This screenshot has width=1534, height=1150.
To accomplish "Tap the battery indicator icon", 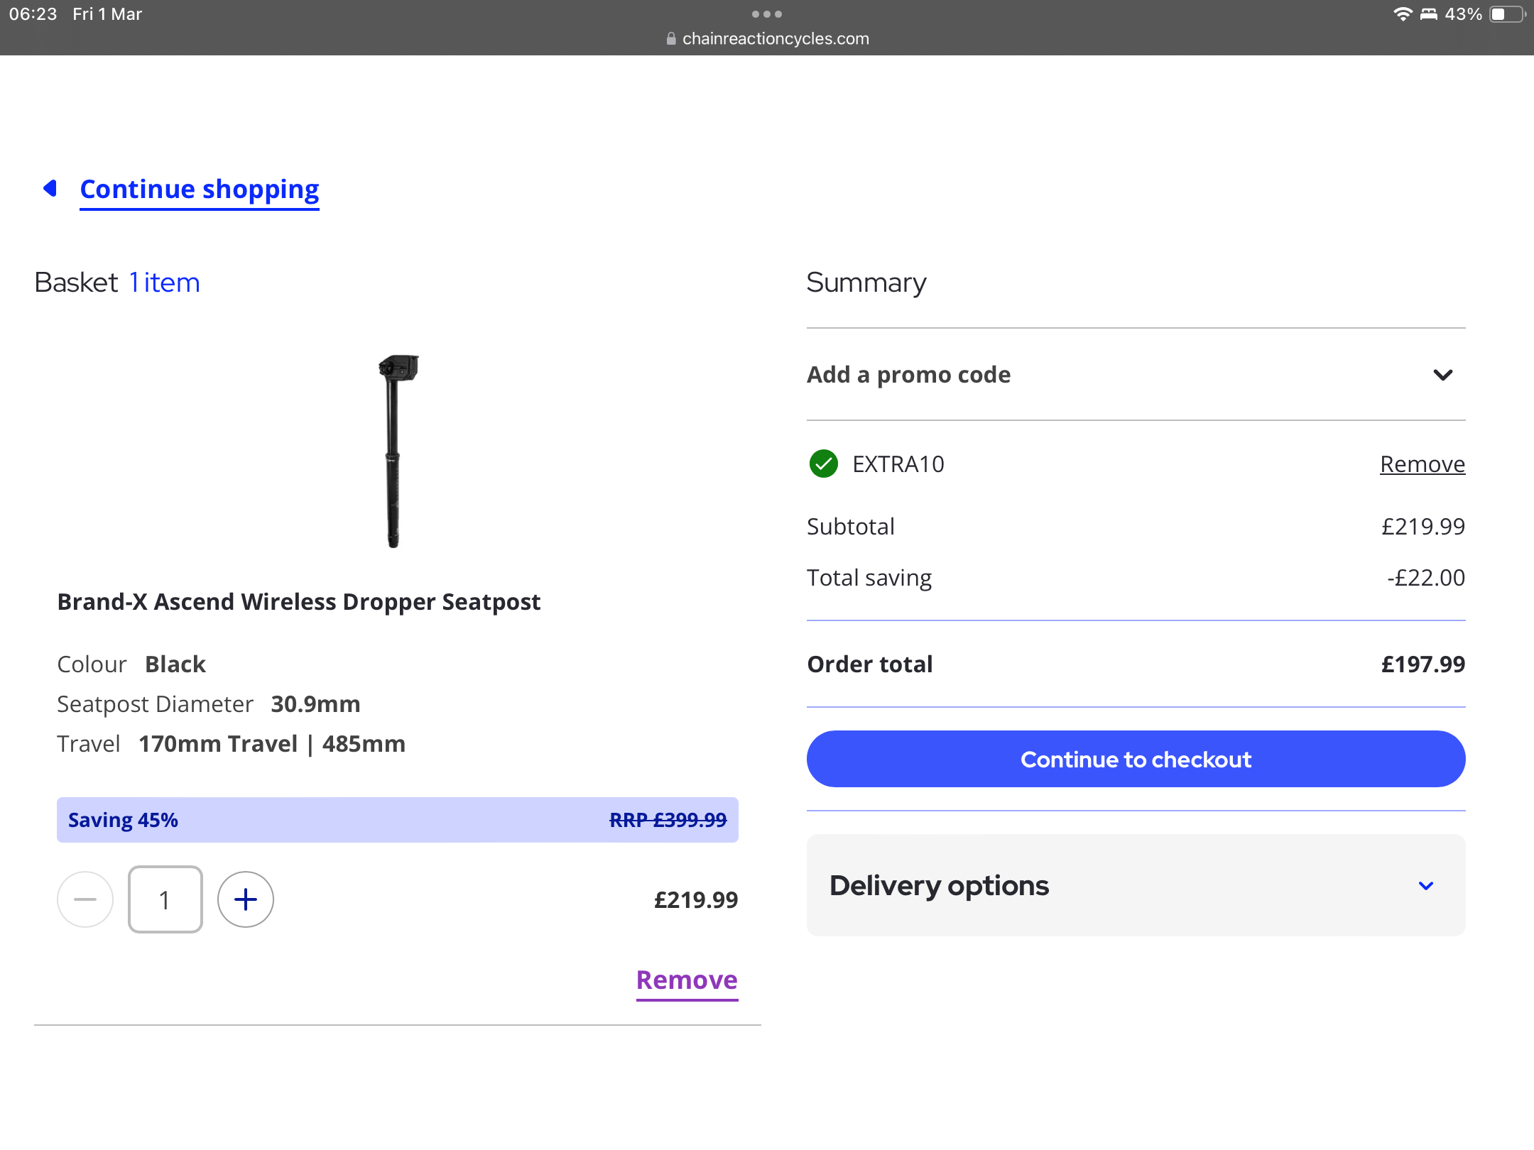I will [x=1507, y=14].
